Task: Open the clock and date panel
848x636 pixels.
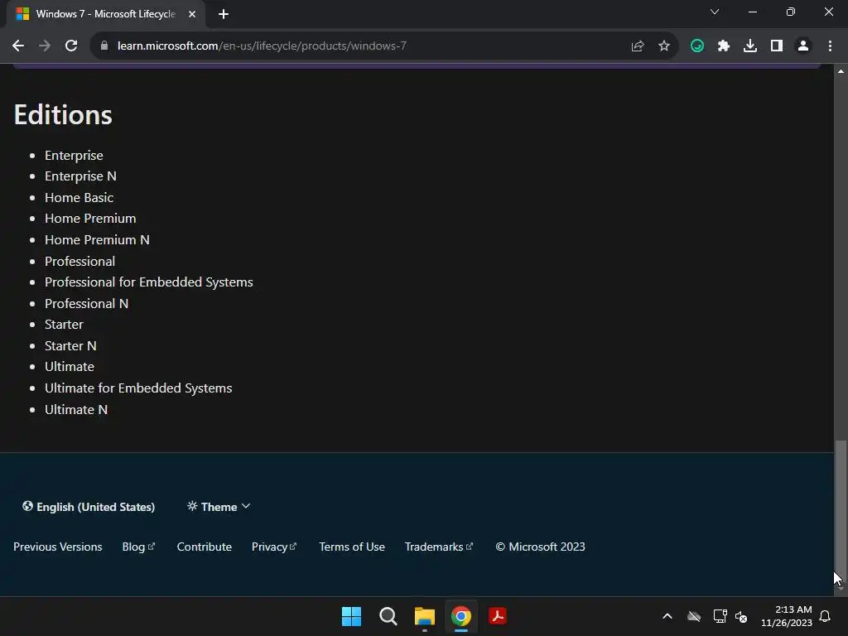Action: (x=787, y=616)
